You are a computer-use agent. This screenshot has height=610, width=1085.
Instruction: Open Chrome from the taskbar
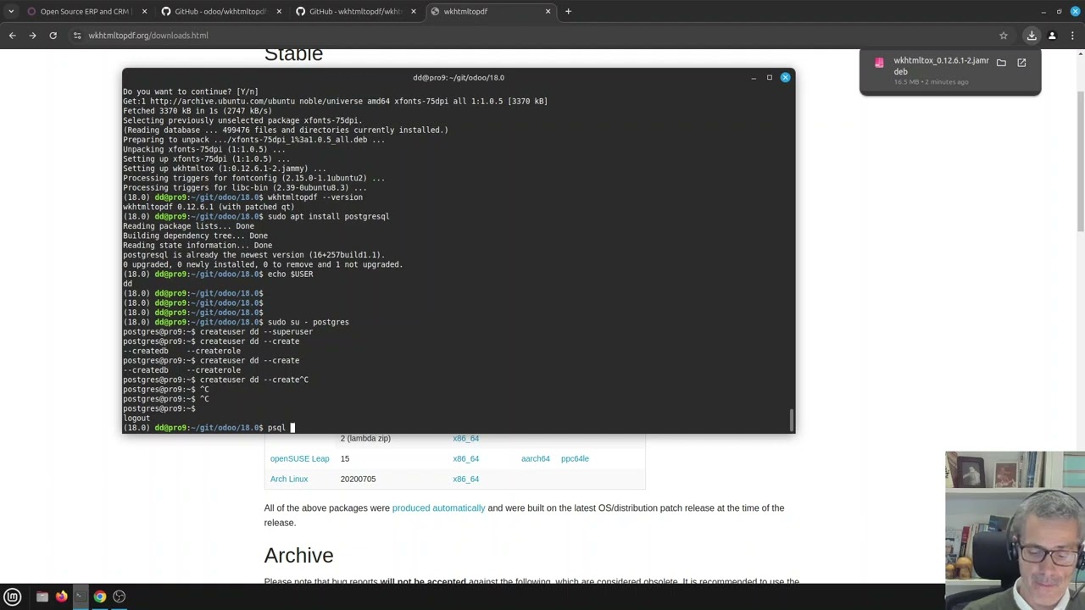(100, 596)
